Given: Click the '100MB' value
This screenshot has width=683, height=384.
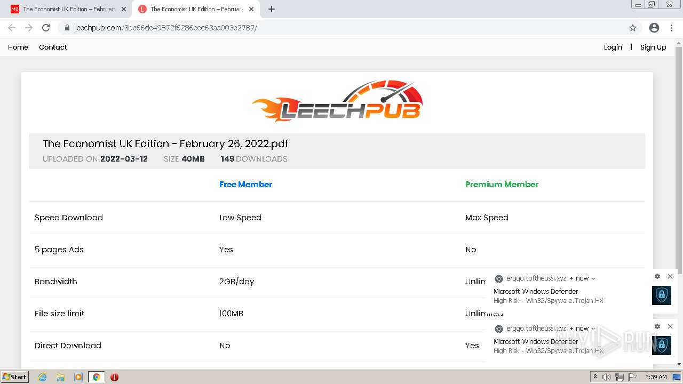Looking at the screenshot, I should tap(231, 314).
